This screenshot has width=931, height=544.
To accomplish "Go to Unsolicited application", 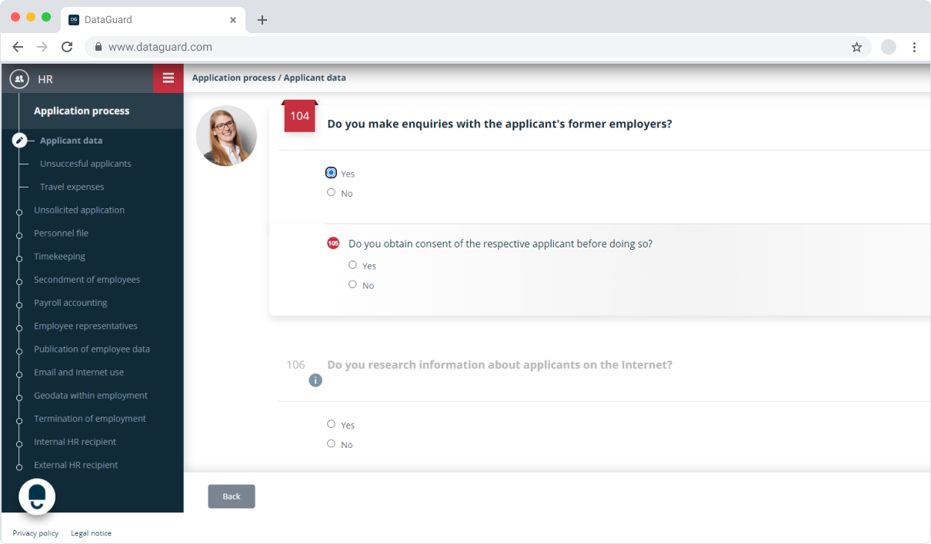I will pos(79,210).
